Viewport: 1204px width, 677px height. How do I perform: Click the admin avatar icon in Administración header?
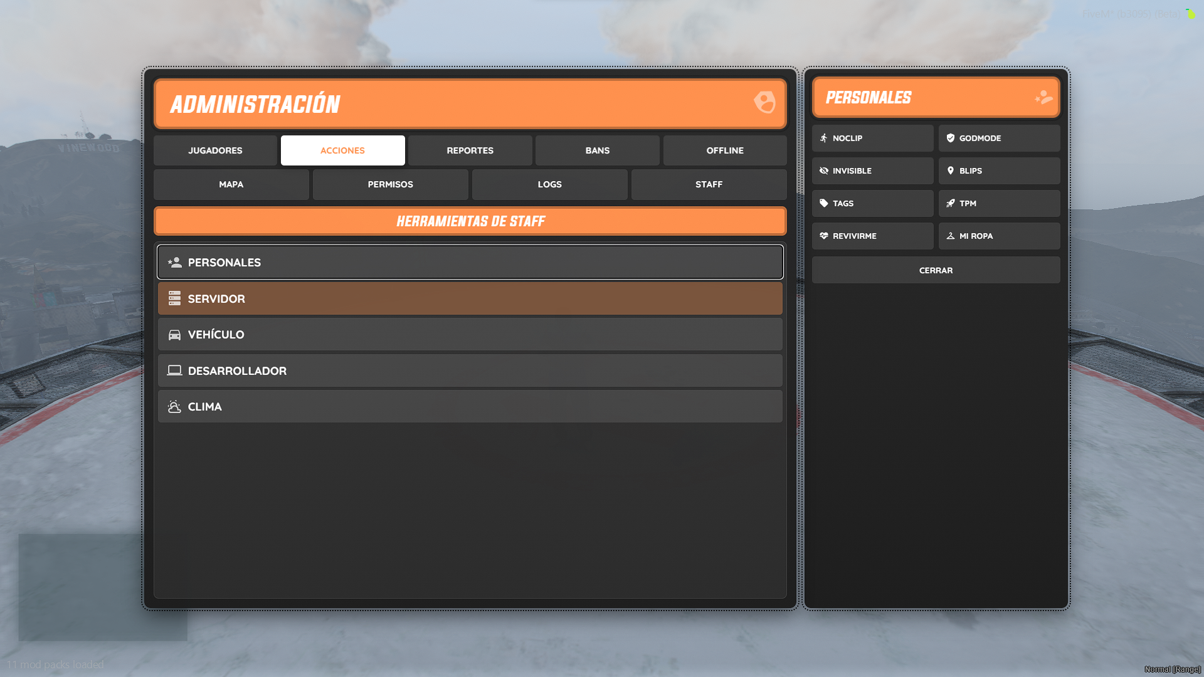(x=764, y=102)
